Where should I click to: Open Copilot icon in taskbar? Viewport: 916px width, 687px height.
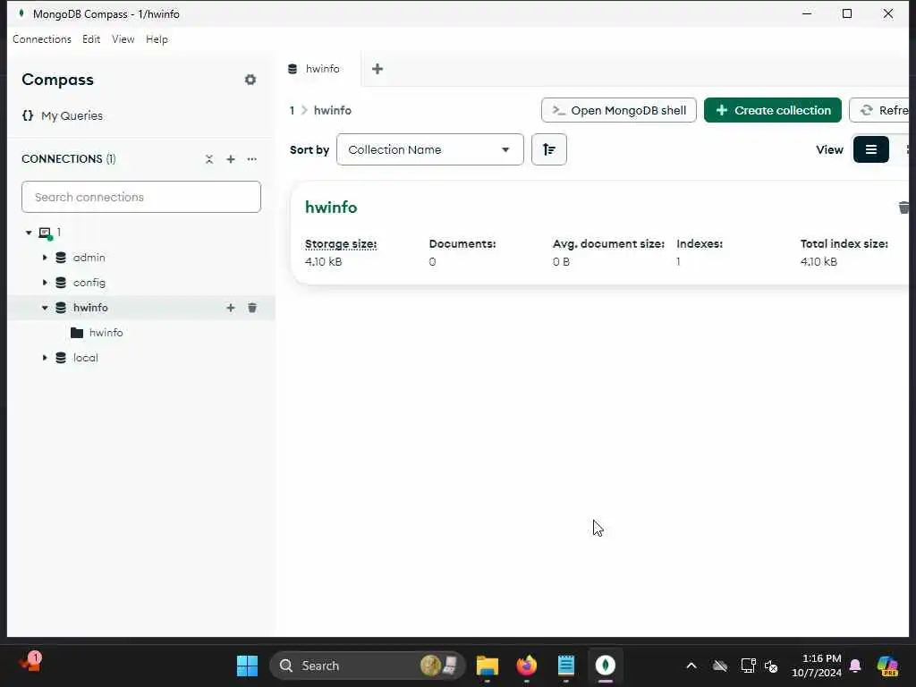[887, 666]
